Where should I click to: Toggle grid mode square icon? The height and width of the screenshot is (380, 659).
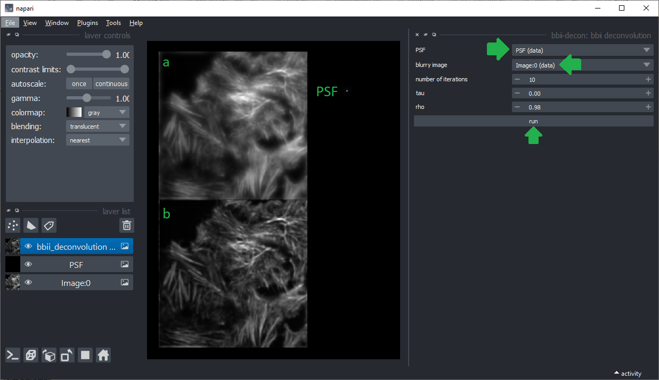pyautogui.click(x=85, y=356)
